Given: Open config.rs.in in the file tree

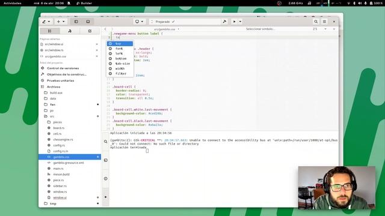Looking at the screenshot, I should pyautogui.click(x=60, y=151).
